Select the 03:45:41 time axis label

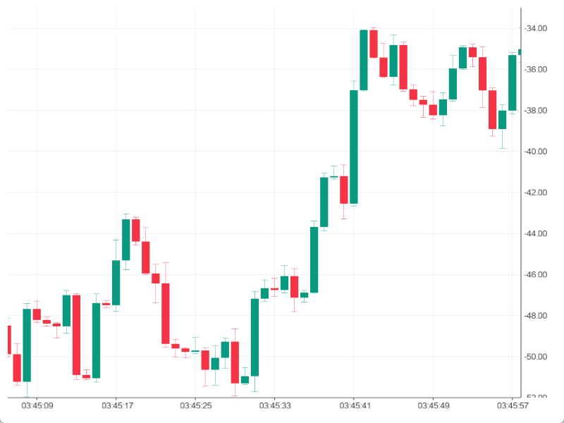click(x=354, y=406)
